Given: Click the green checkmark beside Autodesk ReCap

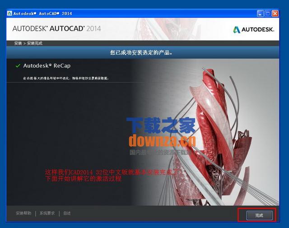Looking at the screenshot, I should coord(18,66).
